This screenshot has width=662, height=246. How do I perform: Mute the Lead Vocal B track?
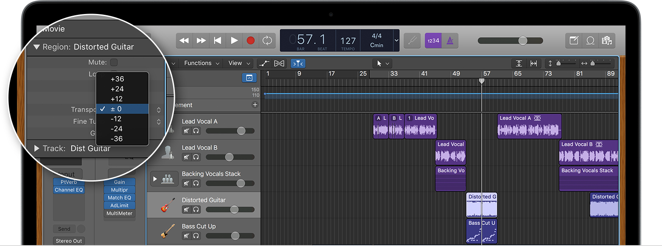coord(186,157)
